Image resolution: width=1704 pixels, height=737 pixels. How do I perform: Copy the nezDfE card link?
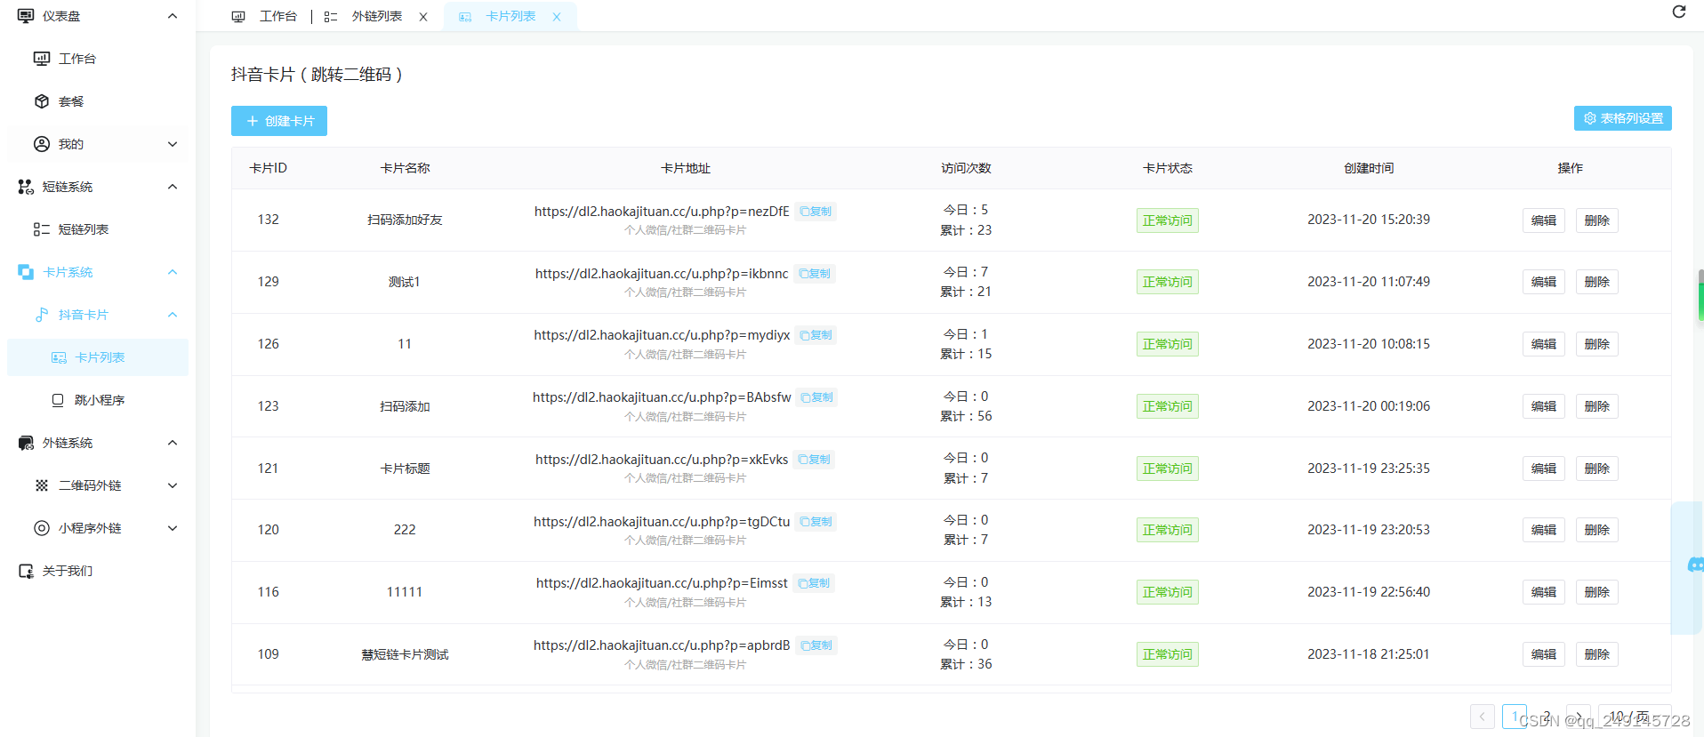point(816,212)
